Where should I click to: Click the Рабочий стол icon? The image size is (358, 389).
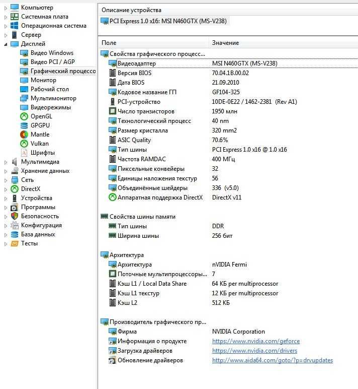pos(24,89)
